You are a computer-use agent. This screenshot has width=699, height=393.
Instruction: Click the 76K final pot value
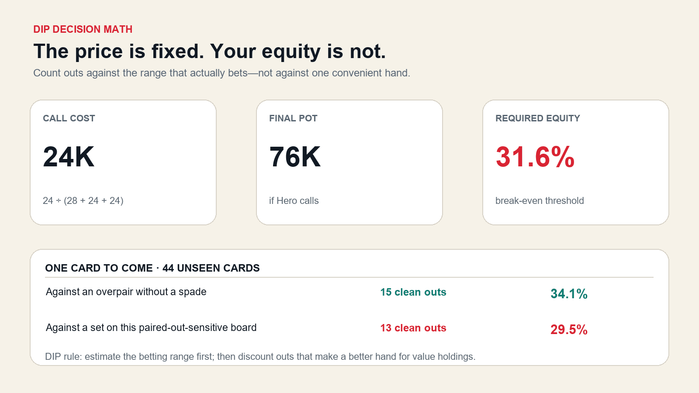click(x=295, y=157)
